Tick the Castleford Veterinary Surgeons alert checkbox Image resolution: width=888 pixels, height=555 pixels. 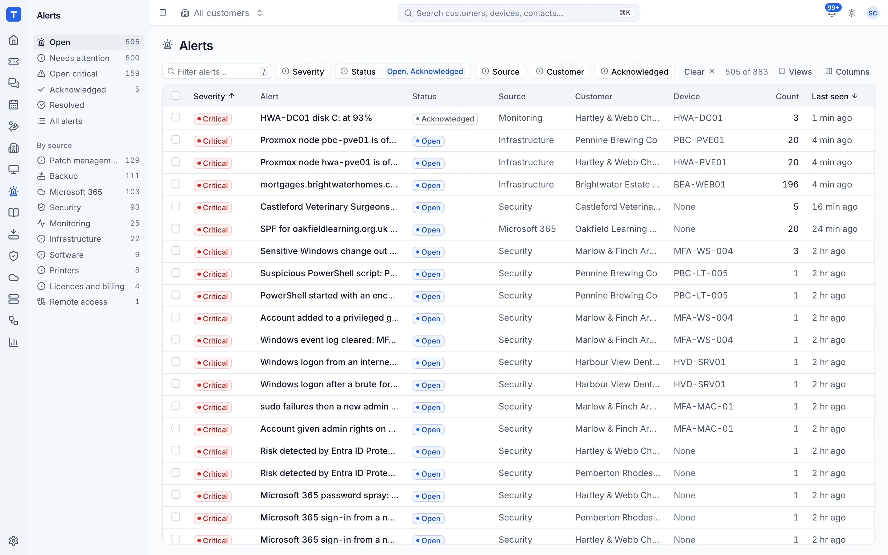176,206
